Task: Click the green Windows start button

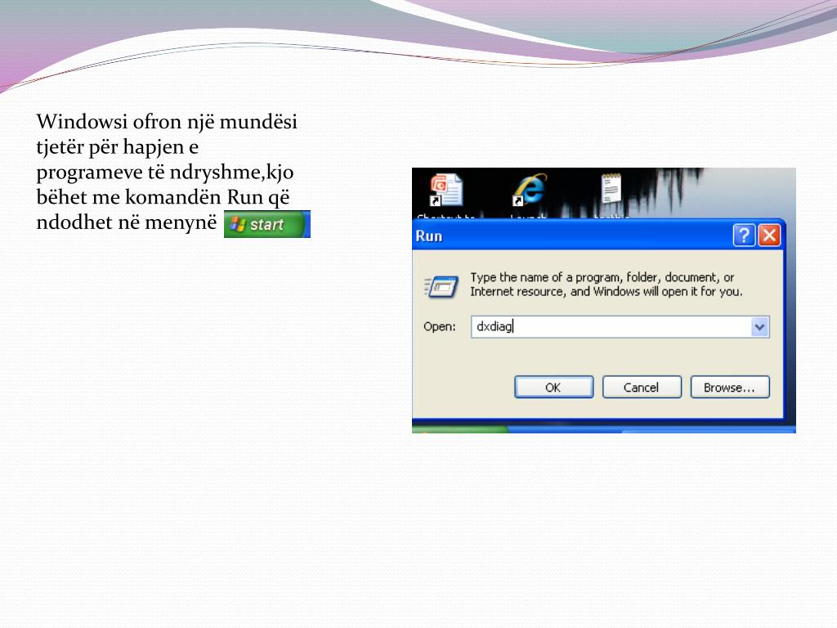Action: tap(267, 224)
